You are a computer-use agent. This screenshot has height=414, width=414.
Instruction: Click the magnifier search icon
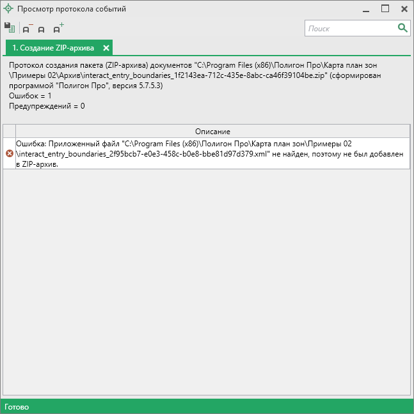click(402, 27)
